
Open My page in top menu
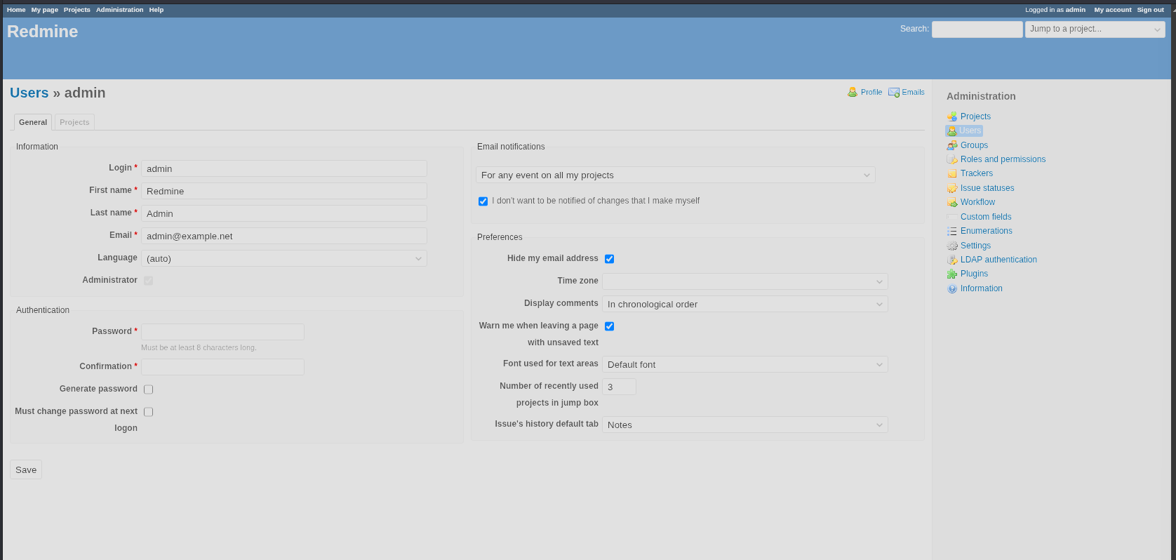(x=45, y=10)
